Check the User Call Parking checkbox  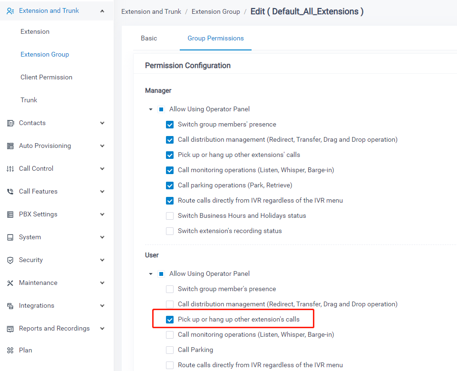point(170,350)
